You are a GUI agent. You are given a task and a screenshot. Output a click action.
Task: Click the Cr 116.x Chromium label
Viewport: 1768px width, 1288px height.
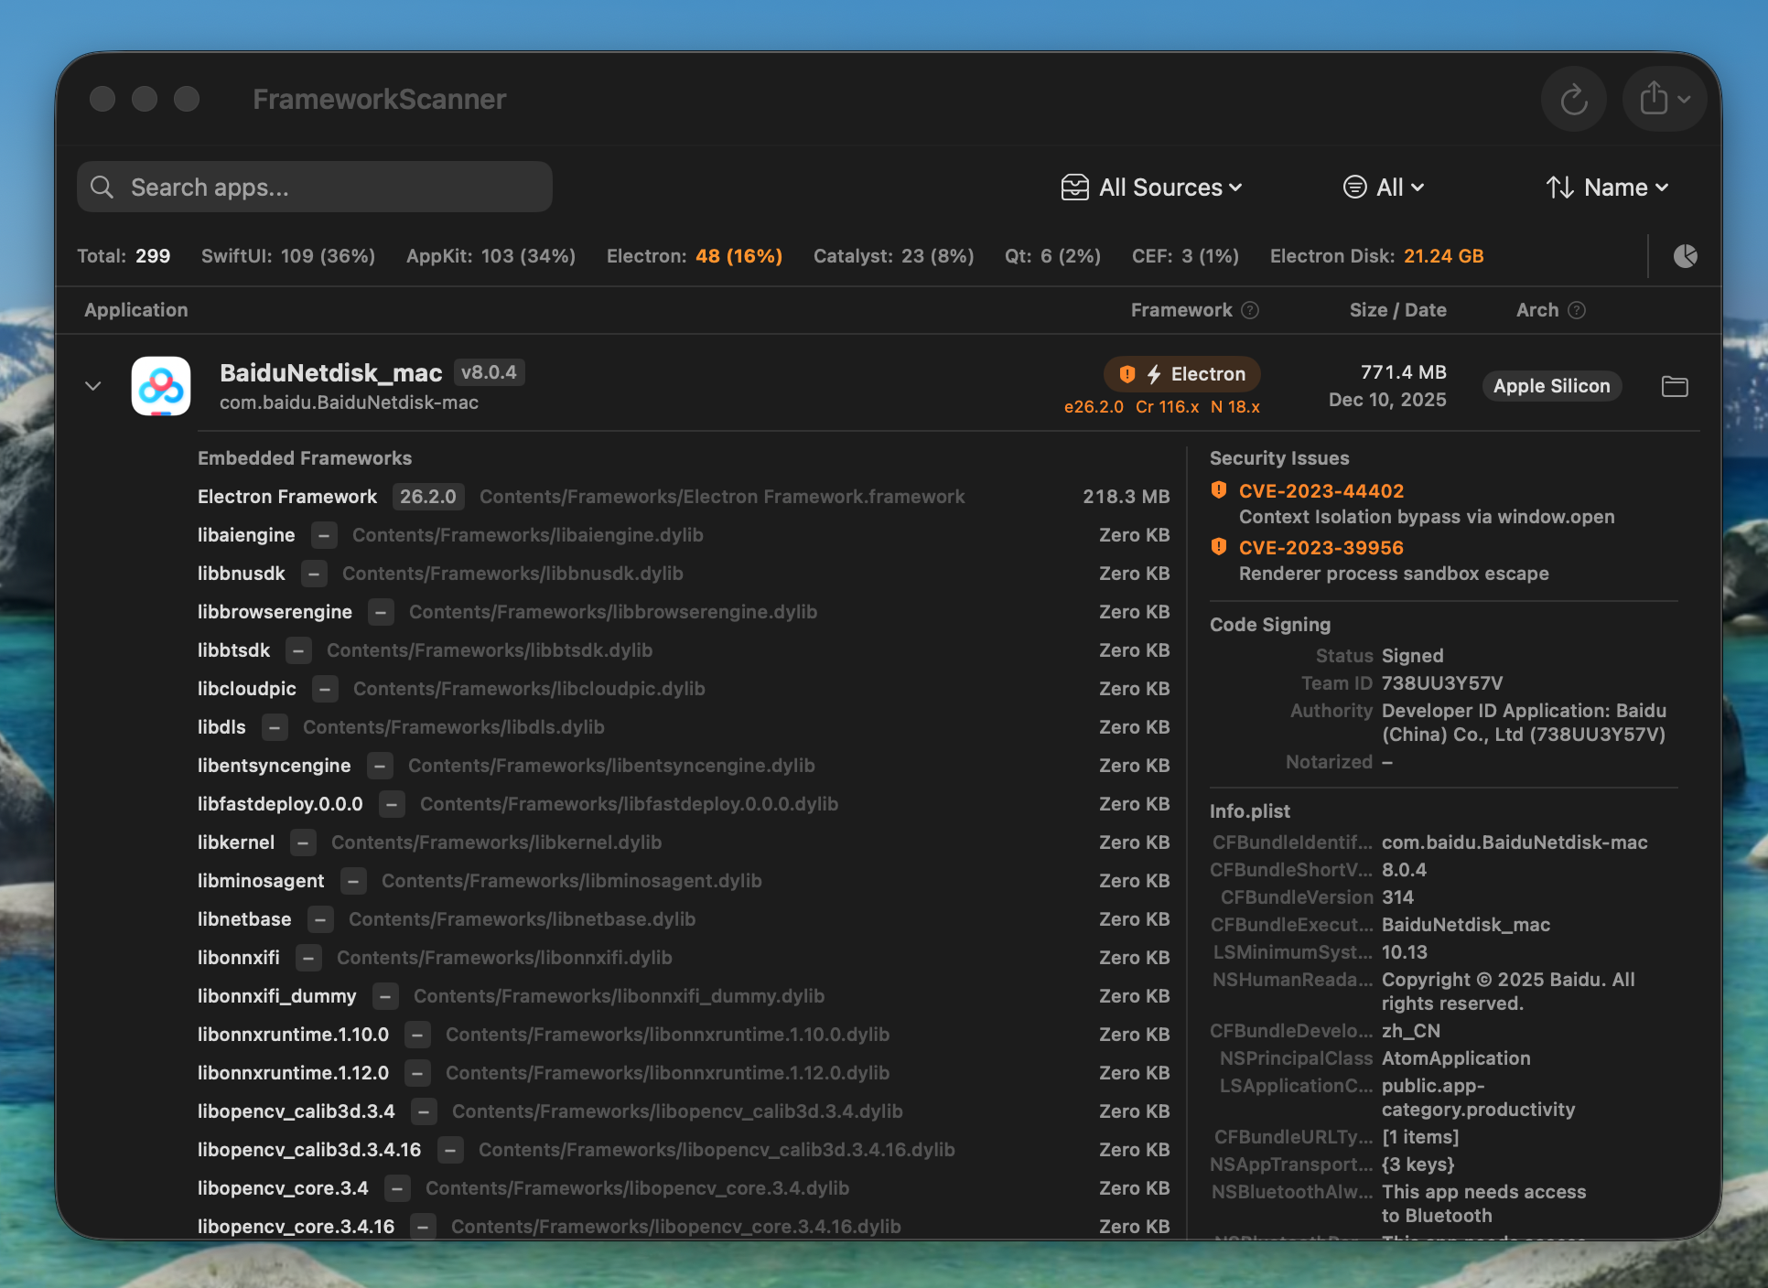[x=1167, y=407]
